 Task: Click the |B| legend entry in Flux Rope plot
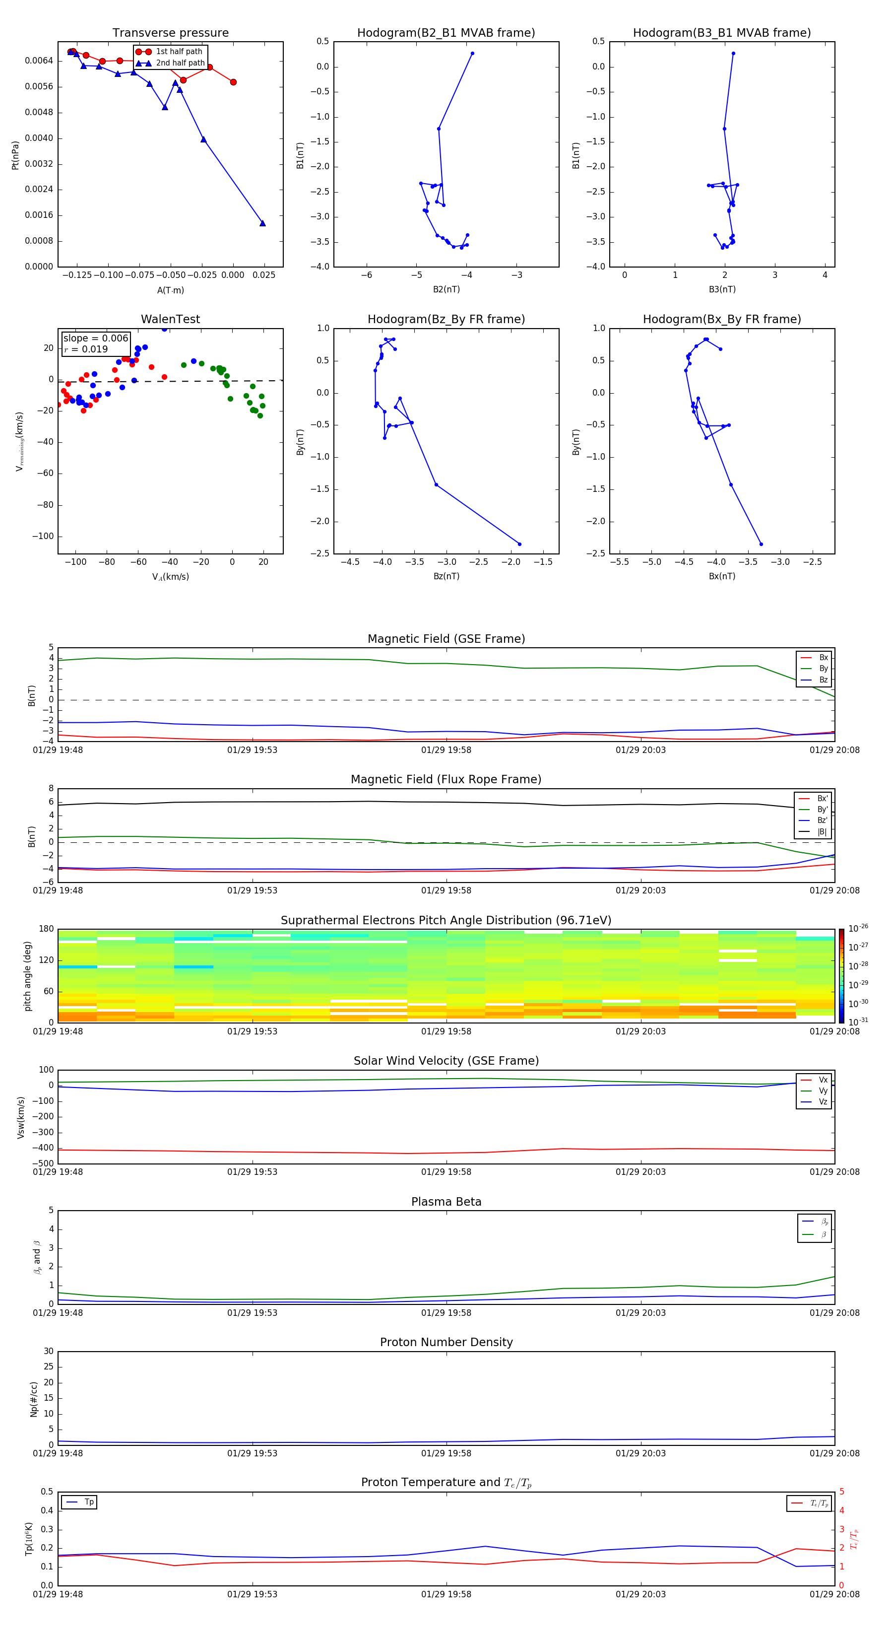click(x=813, y=832)
